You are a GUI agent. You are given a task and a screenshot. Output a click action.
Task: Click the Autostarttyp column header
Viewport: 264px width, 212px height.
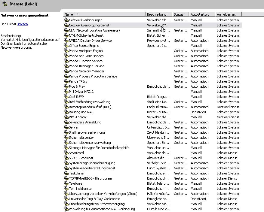coord(202,14)
